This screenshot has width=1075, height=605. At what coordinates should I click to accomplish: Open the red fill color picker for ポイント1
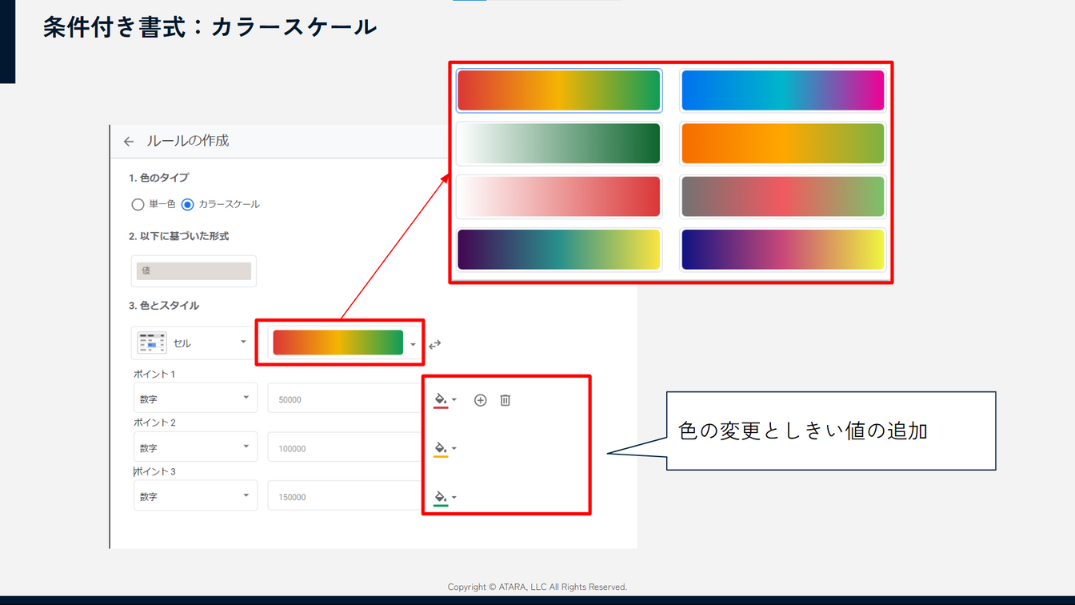445,400
